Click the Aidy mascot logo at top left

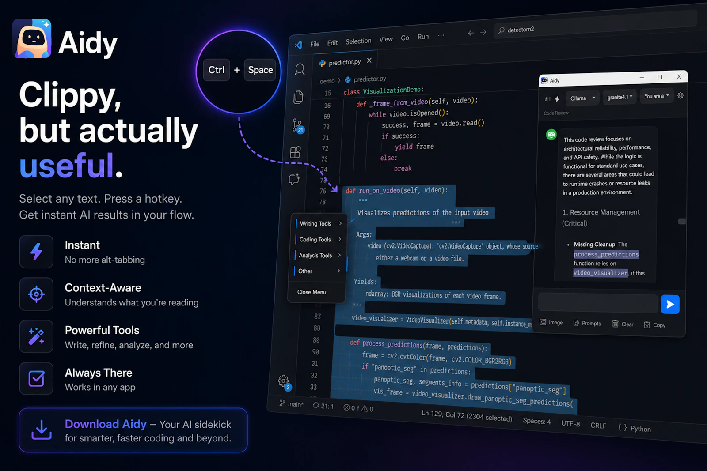[x=32, y=39]
